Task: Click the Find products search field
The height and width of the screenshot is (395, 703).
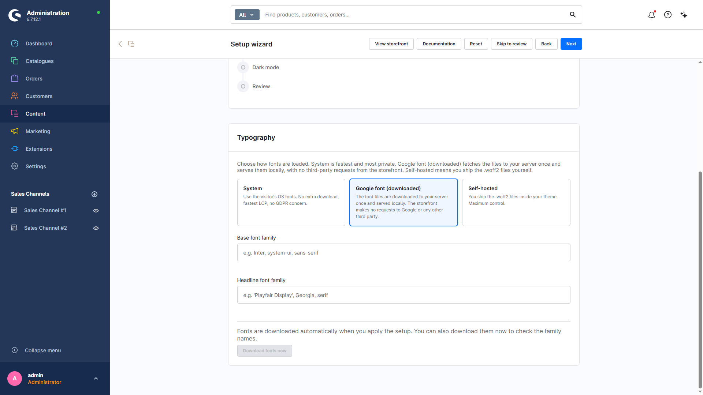Action: click(414, 15)
